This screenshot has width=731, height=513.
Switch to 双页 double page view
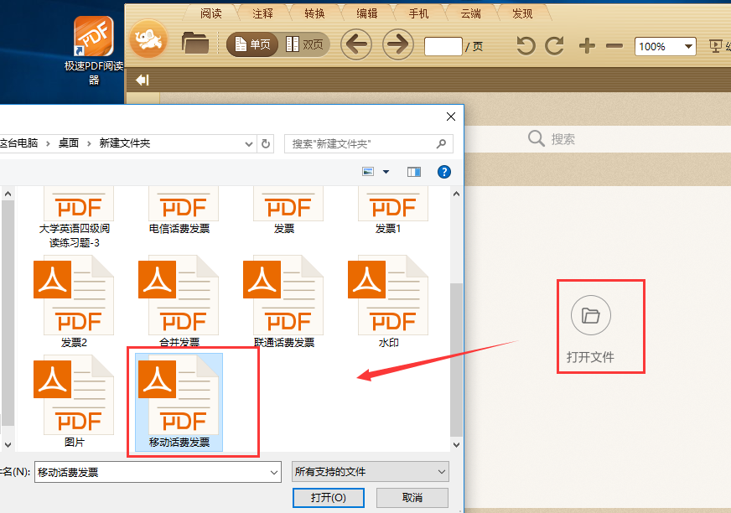click(304, 44)
